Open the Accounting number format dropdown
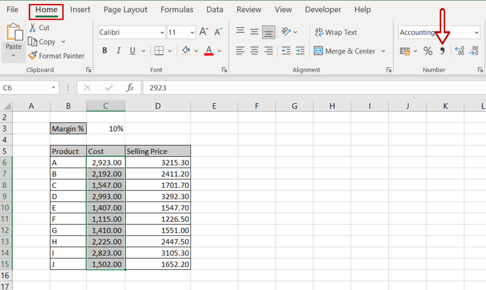 coord(476,32)
